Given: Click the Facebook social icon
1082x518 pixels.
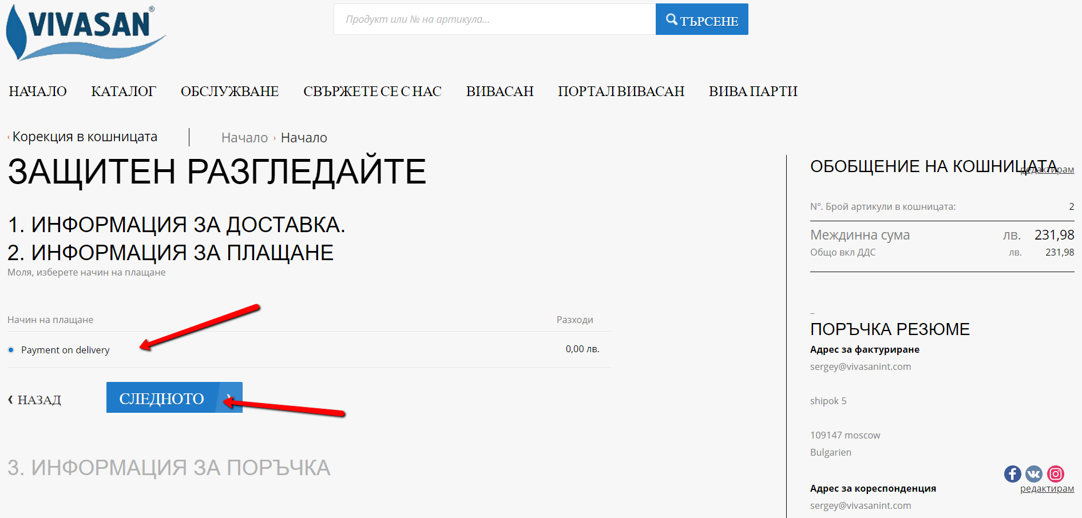Looking at the screenshot, I should 1012,473.
